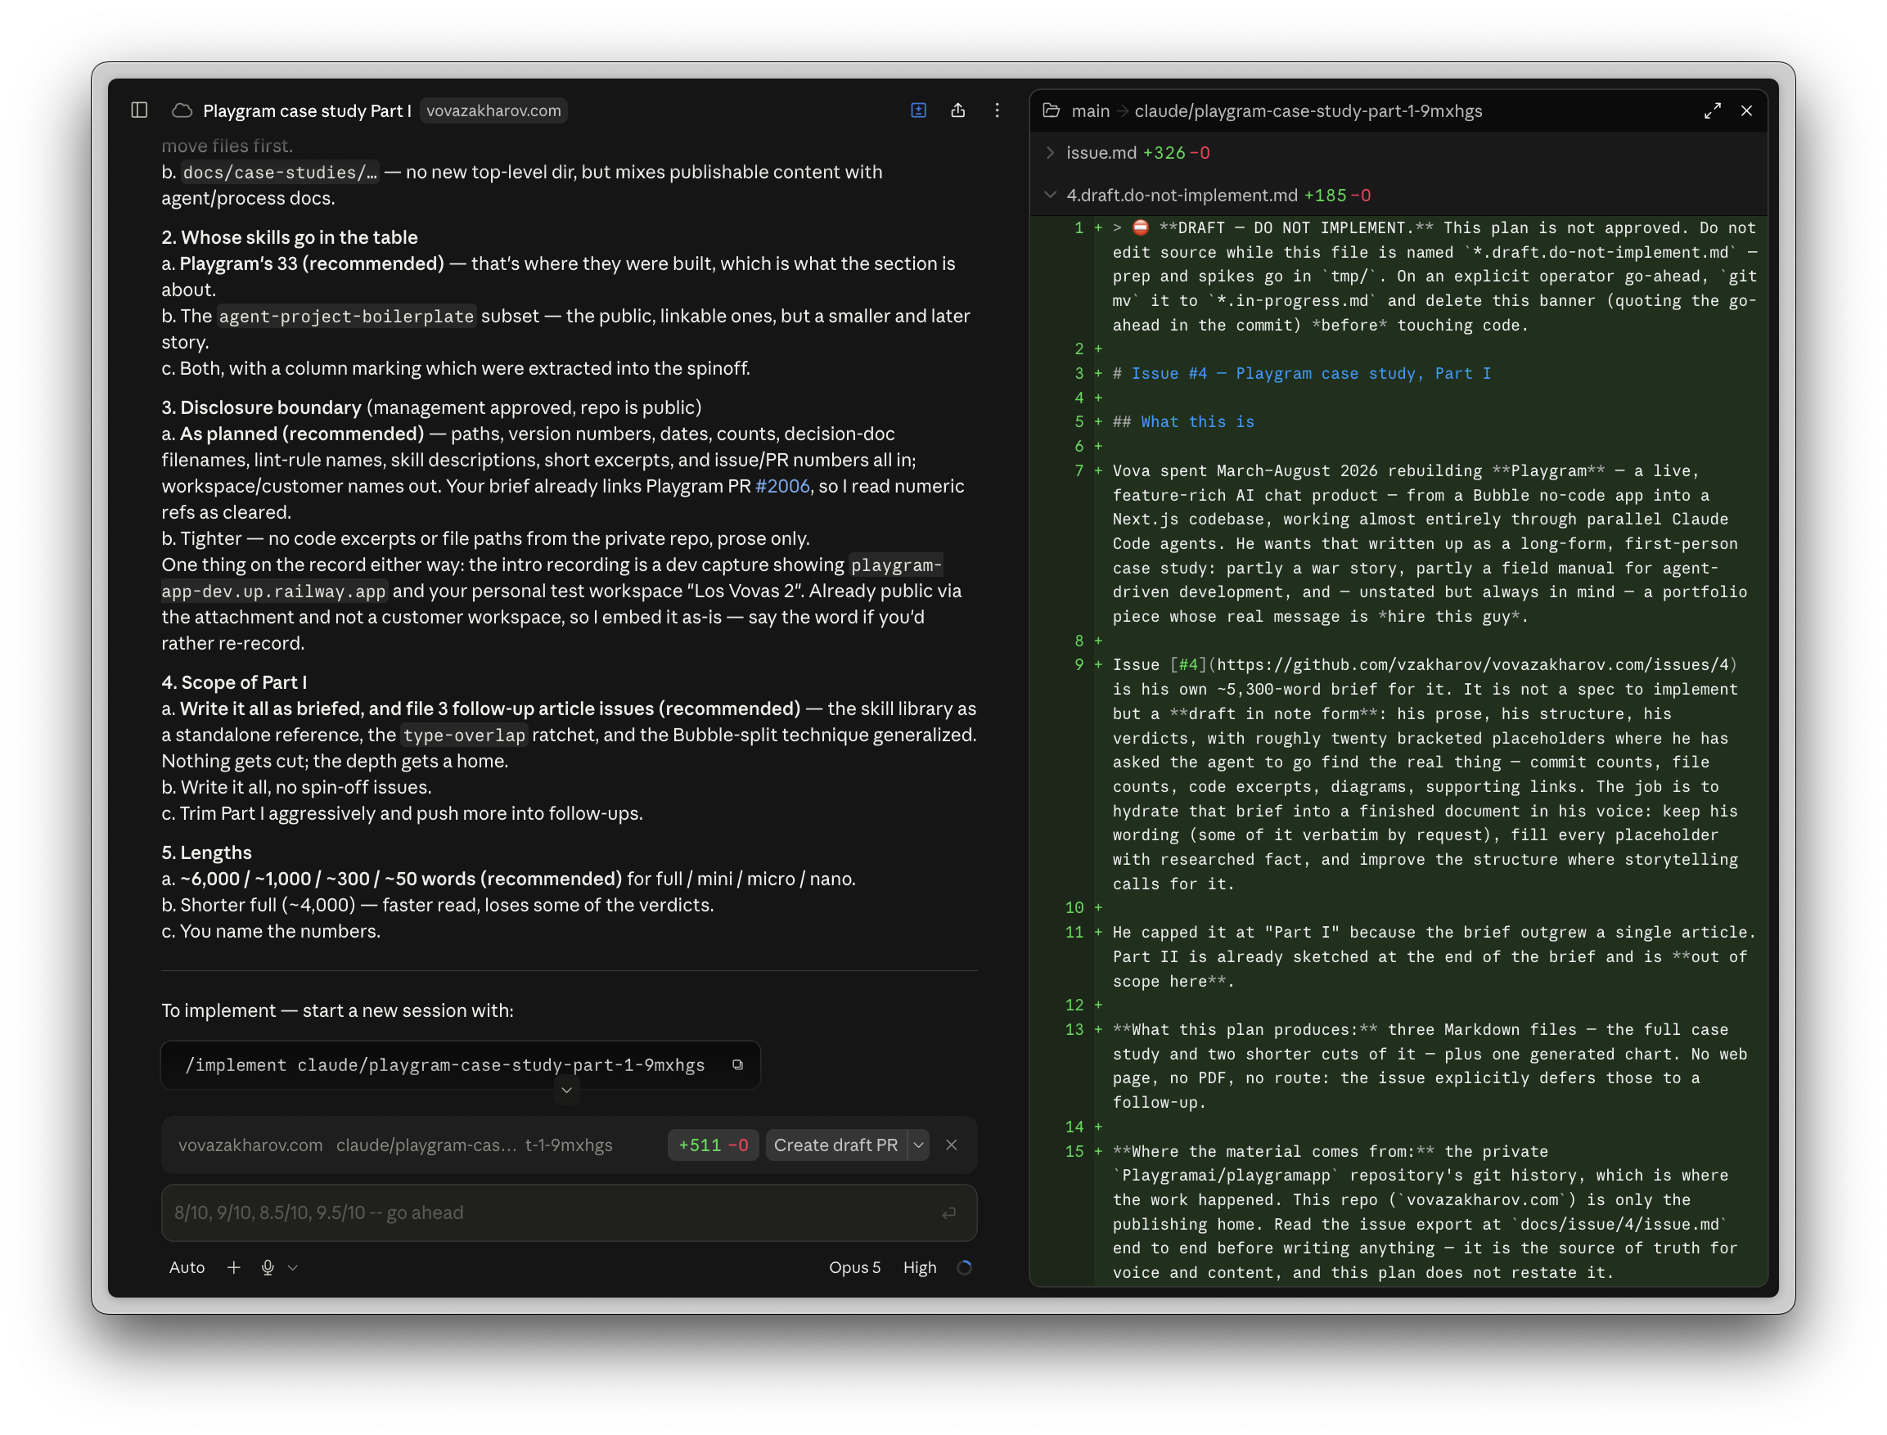This screenshot has height=1435, width=1887.
Task: Click the scroll-down chevron below command
Action: (566, 1090)
